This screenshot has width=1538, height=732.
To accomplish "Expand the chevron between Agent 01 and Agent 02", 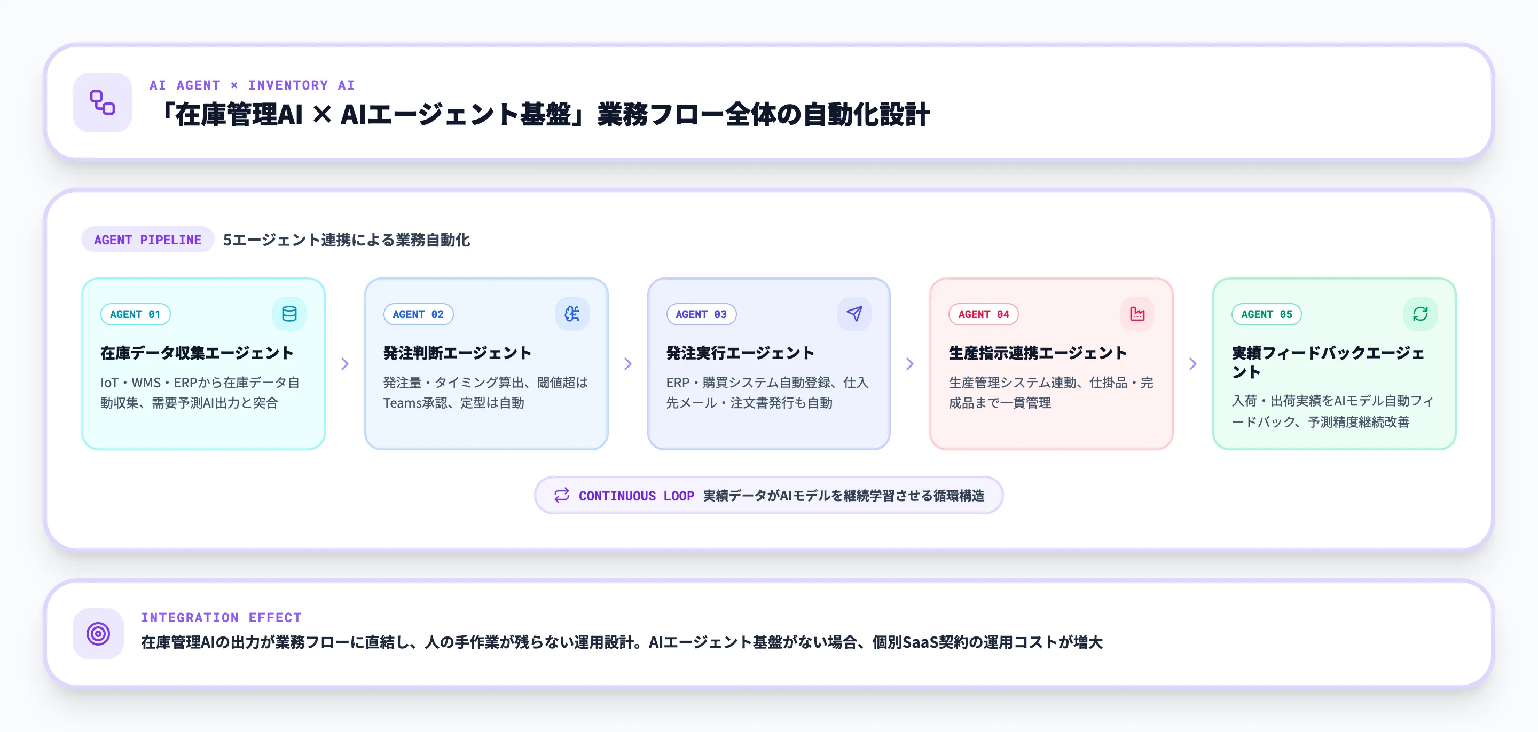I will (x=345, y=363).
